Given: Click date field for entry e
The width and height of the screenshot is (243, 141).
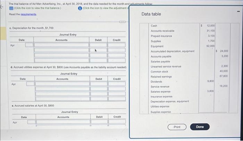Looking at the screenshot, I should click(x=32, y=122).
